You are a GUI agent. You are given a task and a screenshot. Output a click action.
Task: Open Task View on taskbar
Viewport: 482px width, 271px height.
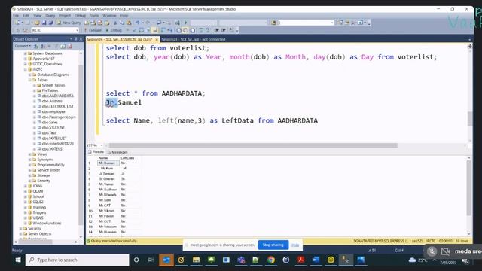point(151,260)
